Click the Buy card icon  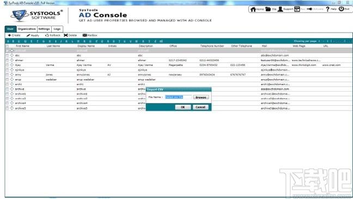coord(297,9)
